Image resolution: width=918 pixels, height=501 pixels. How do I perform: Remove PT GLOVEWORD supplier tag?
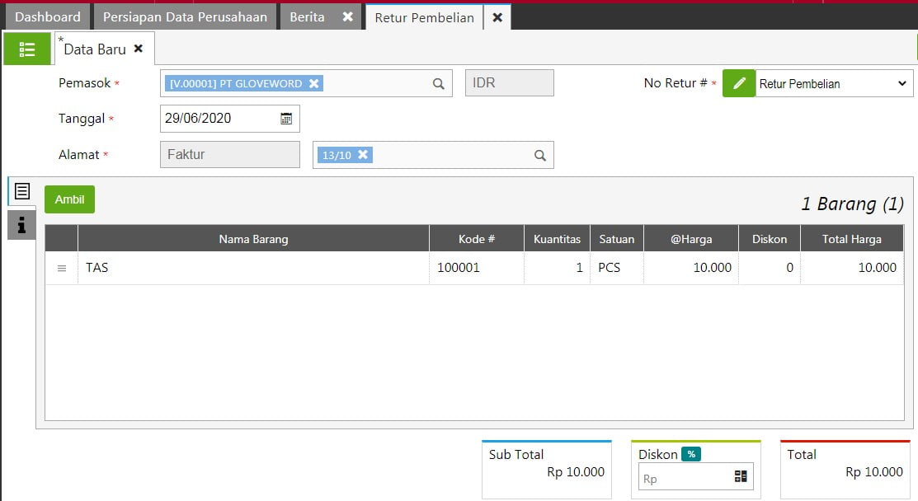click(x=313, y=83)
